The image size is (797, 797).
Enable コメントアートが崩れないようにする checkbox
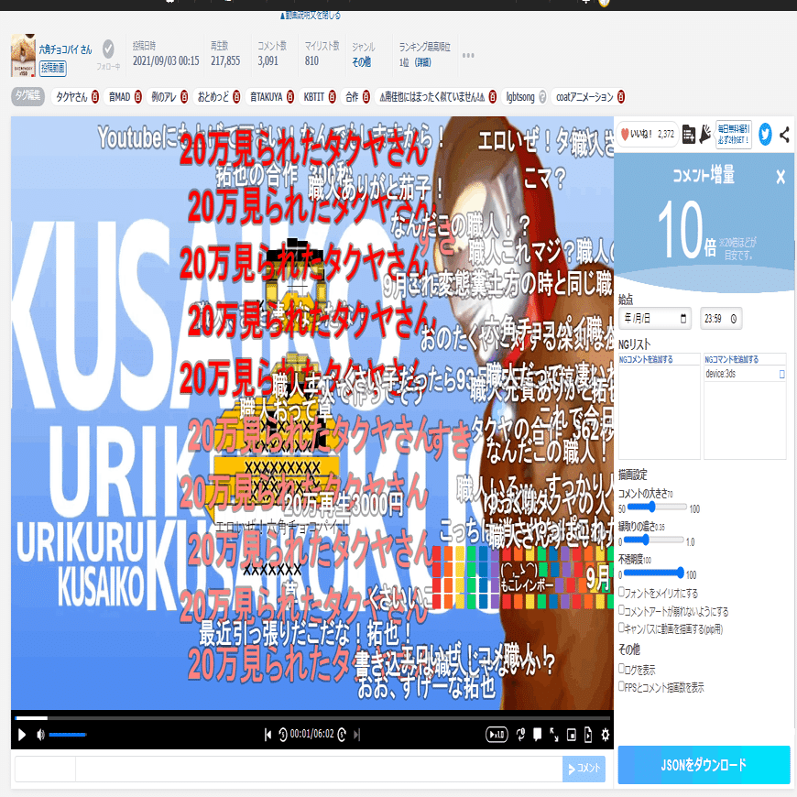coord(621,609)
